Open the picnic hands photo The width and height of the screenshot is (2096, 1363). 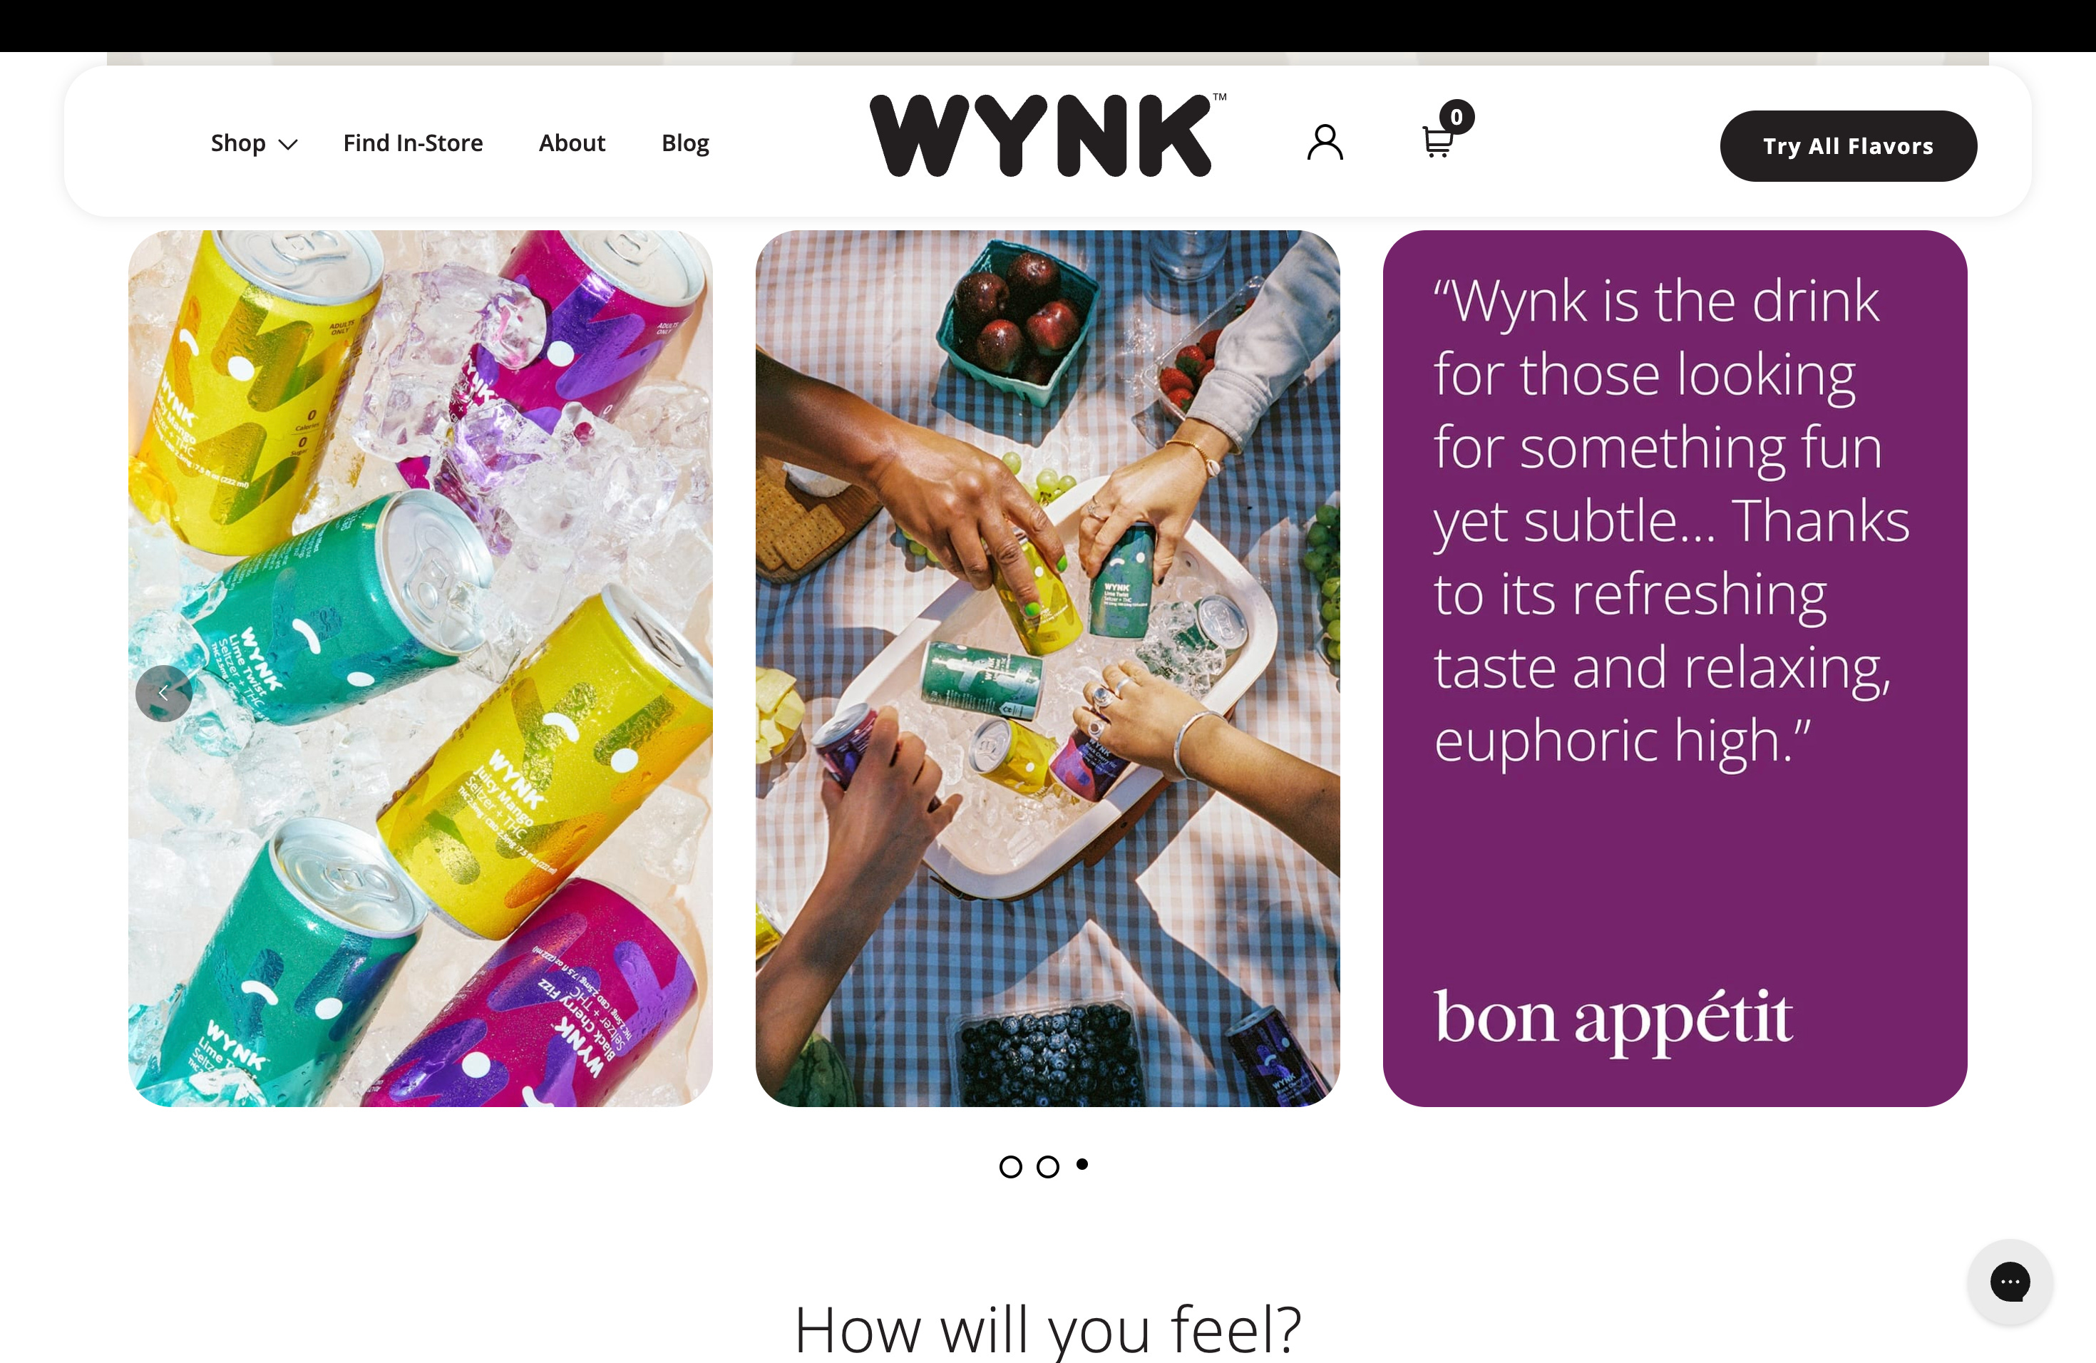pos(1047,668)
